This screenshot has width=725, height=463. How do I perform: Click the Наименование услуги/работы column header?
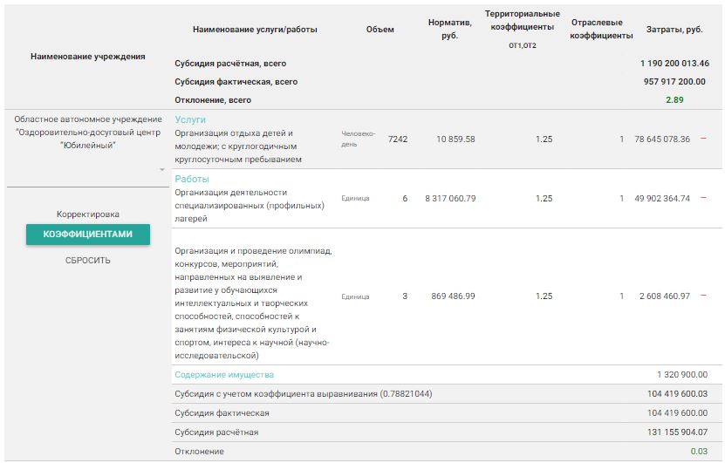(255, 30)
